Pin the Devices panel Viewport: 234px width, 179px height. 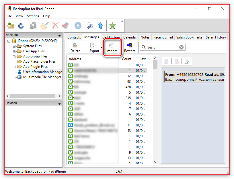pyautogui.click(x=59, y=103)
